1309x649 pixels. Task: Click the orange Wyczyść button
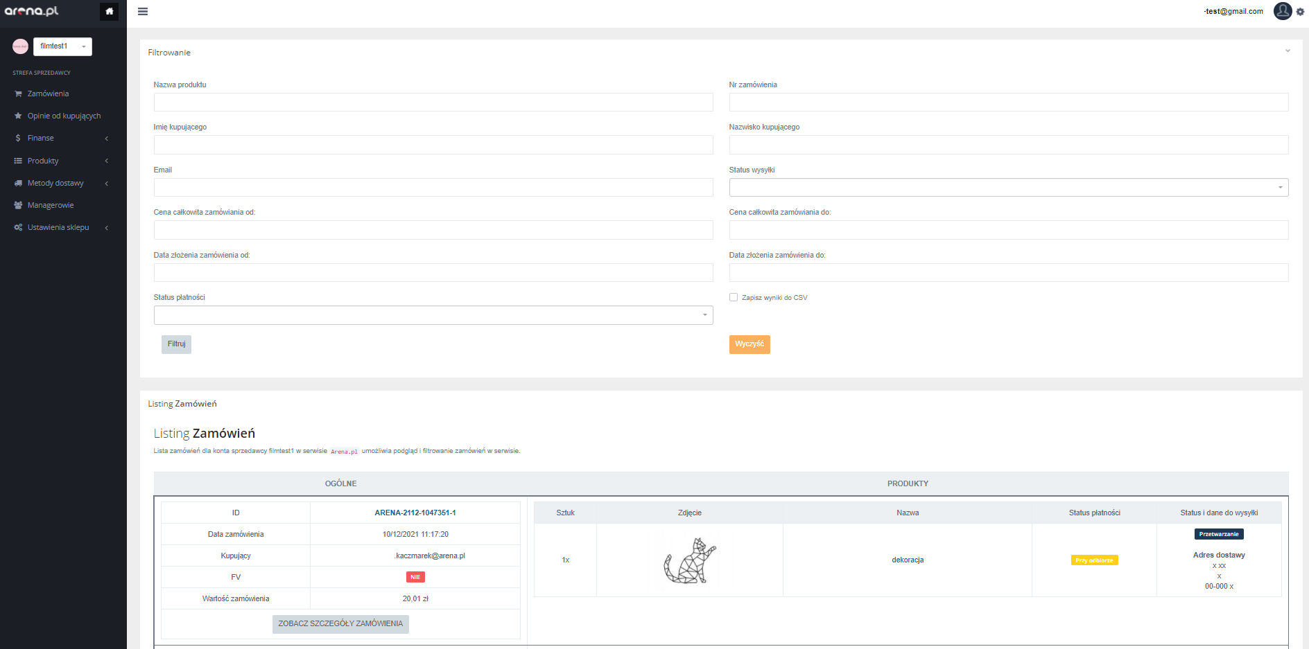pos(749,344)
